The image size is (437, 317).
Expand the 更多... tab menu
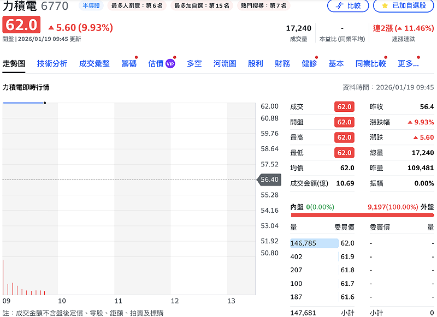tap(408, 64)
